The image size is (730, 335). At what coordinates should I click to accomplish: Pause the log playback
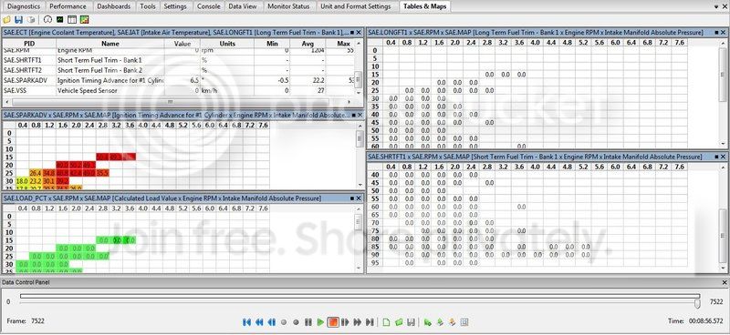[308, 322]
